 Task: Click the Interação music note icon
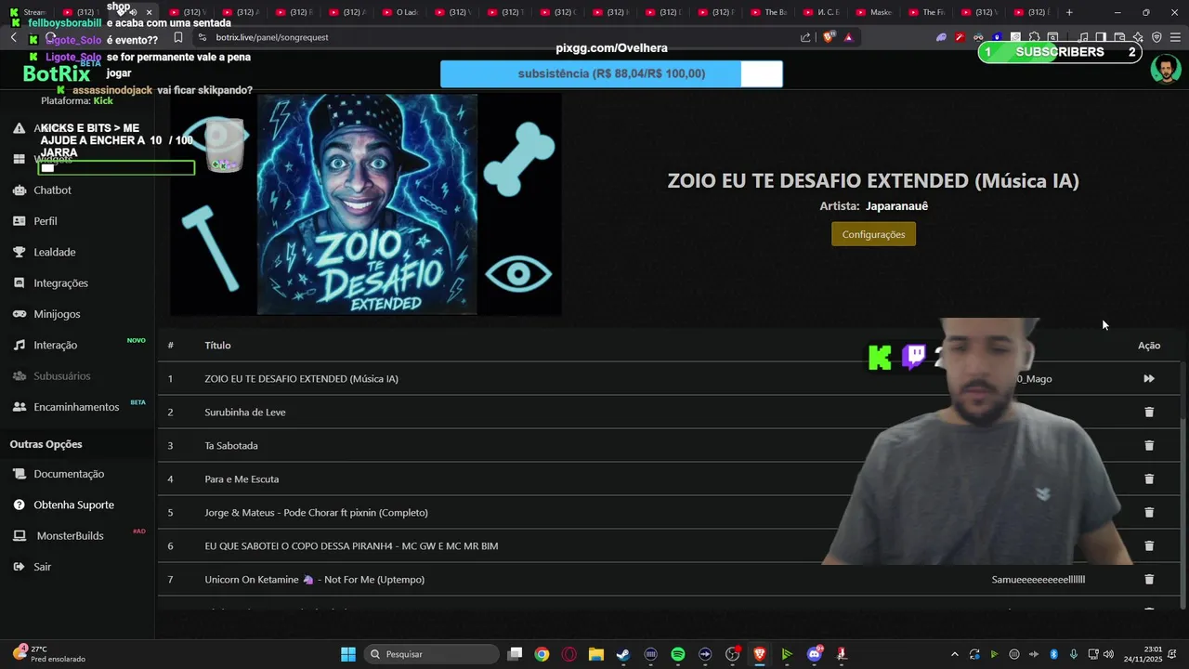19,345
